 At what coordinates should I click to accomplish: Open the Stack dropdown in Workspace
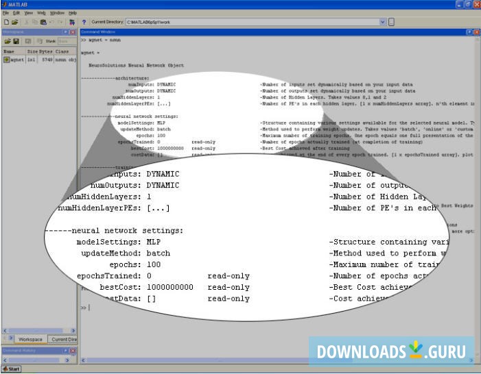67,41
